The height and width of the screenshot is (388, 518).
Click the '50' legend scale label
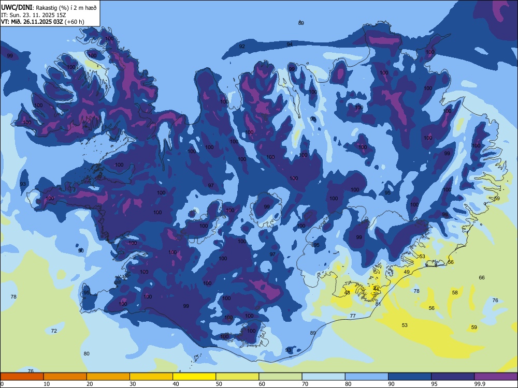click(x=219, y=384)
